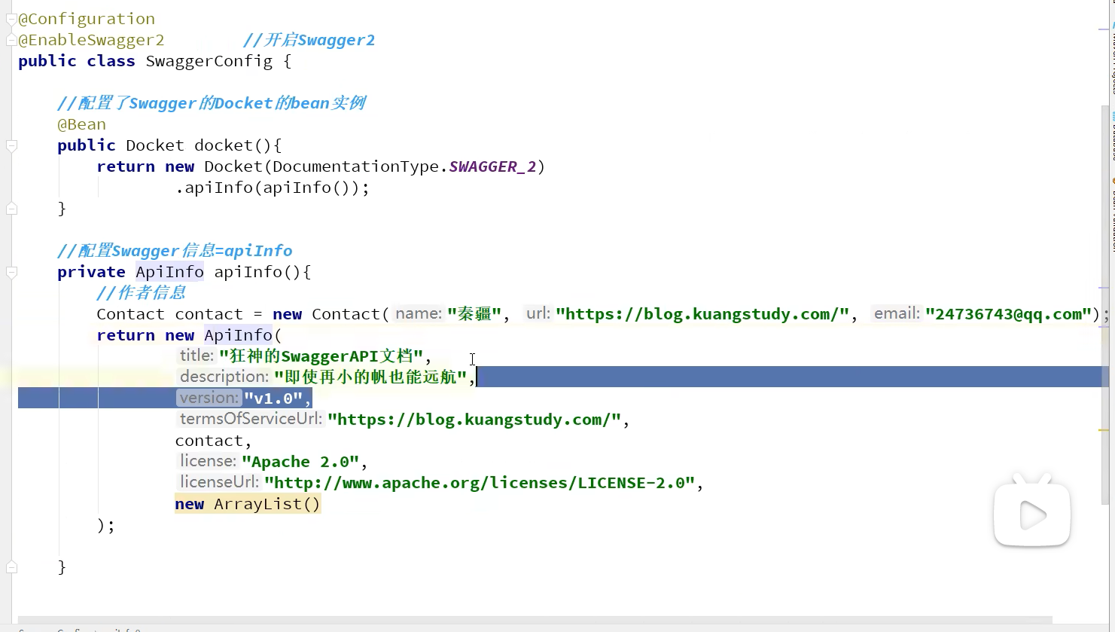Click the string "Apache 2.0"
The width and height of the screenshot is (1115, 632).
[x=301, y=462]
